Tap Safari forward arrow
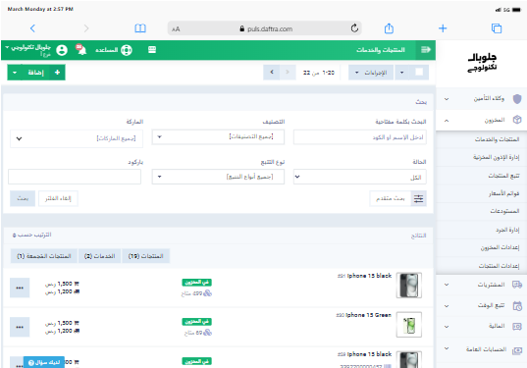 tap(86, 28)
